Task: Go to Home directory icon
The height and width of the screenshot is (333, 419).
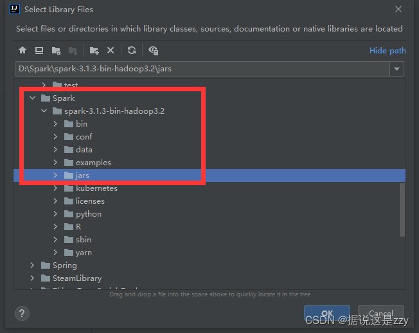Action: 22,50
